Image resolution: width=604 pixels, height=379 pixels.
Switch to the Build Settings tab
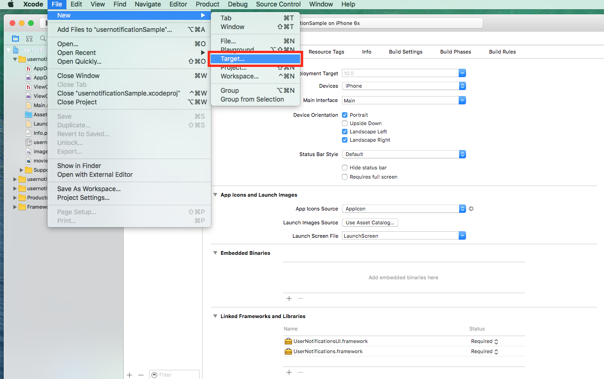click(406, 52)
